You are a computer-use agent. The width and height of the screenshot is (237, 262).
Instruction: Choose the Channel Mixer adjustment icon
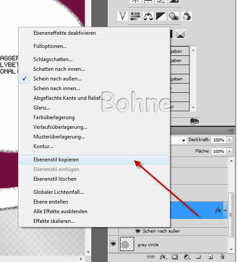coord(186,16)
